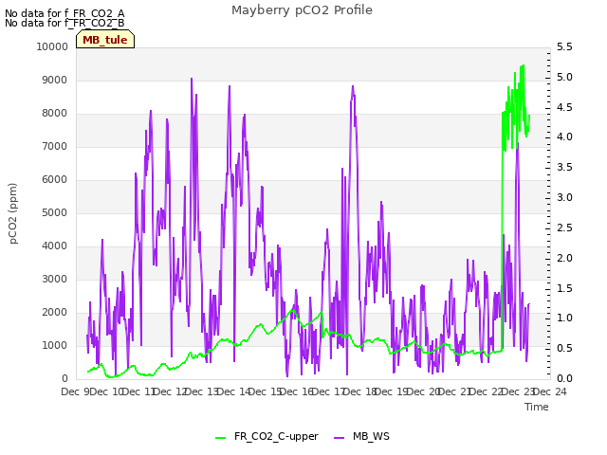The height and width of the screenshot is (455, 607).
Task: Click the 2.0 right-axis tick label
Action: click(564, 258)
